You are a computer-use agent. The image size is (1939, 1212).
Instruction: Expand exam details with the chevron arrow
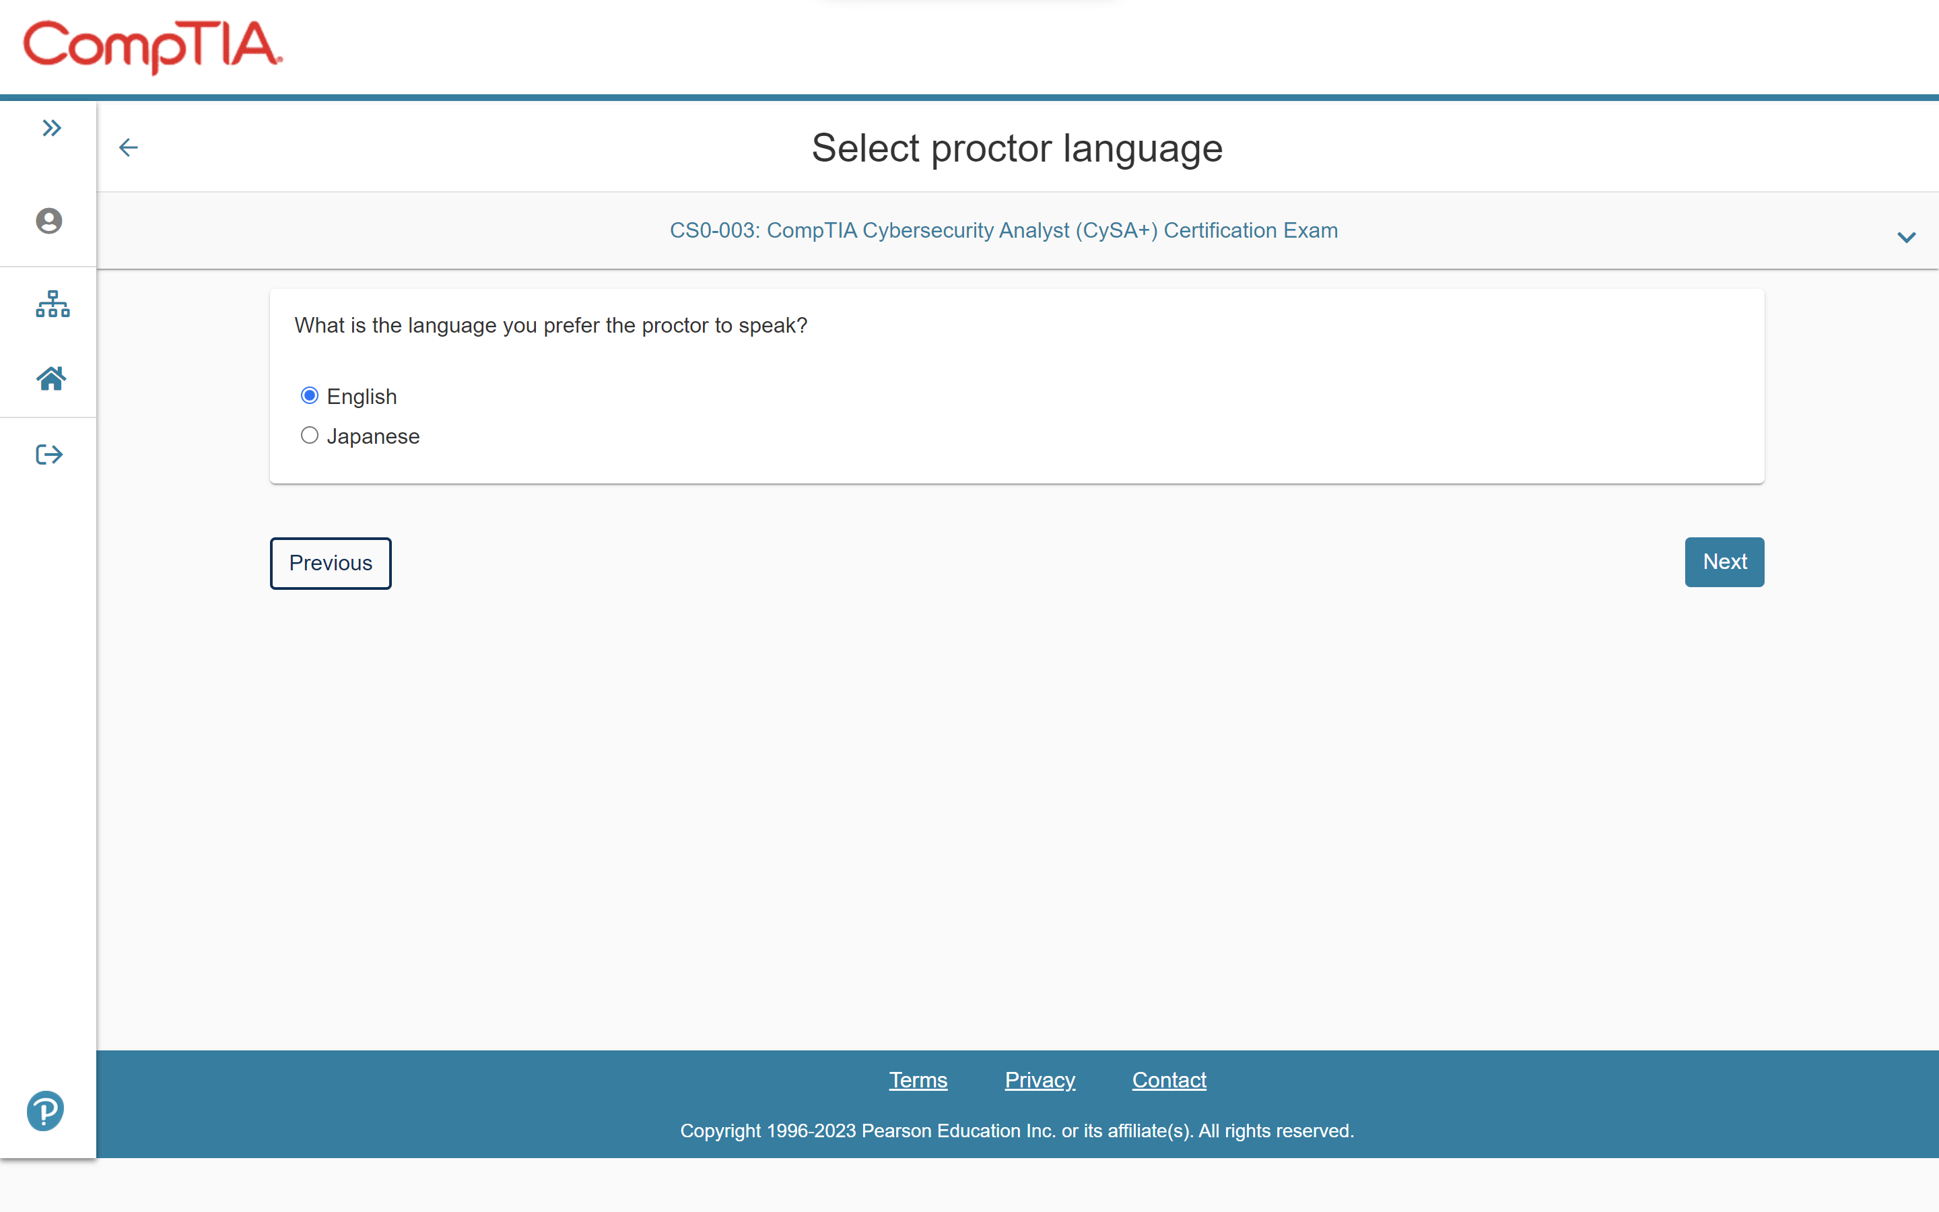(x=1906, y=237)
